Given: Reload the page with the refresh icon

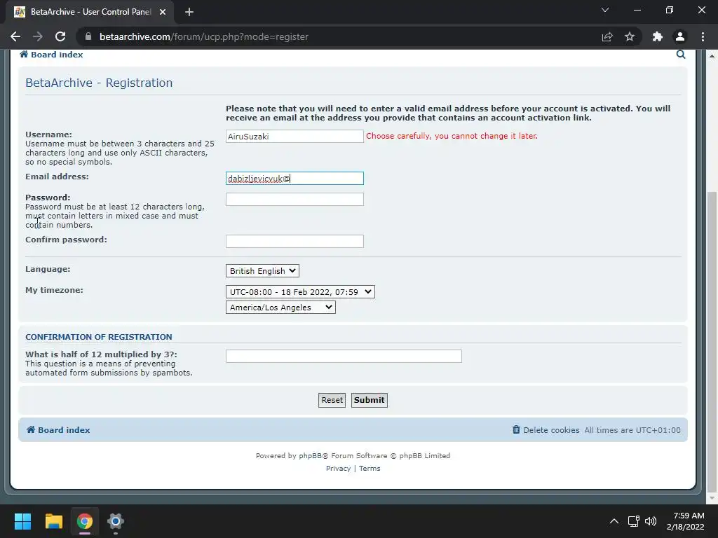Looking at the screenshot, I should pos(60,36).
